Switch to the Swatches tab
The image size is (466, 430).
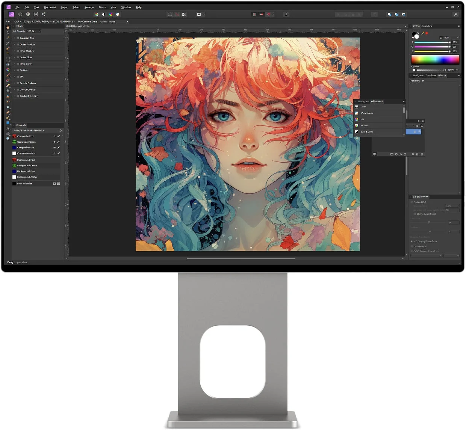pyautogui.click(x=427, y=26)
